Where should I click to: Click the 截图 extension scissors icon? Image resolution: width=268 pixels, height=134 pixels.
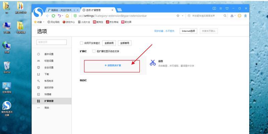153,63
